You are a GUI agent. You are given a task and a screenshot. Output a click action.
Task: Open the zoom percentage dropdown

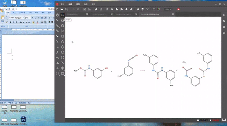point(168,9)
